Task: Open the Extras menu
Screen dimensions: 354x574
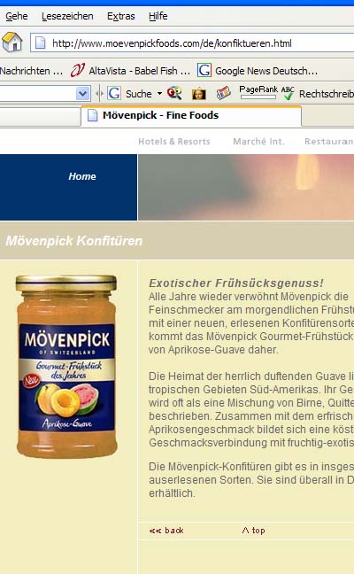Action: 120,16
